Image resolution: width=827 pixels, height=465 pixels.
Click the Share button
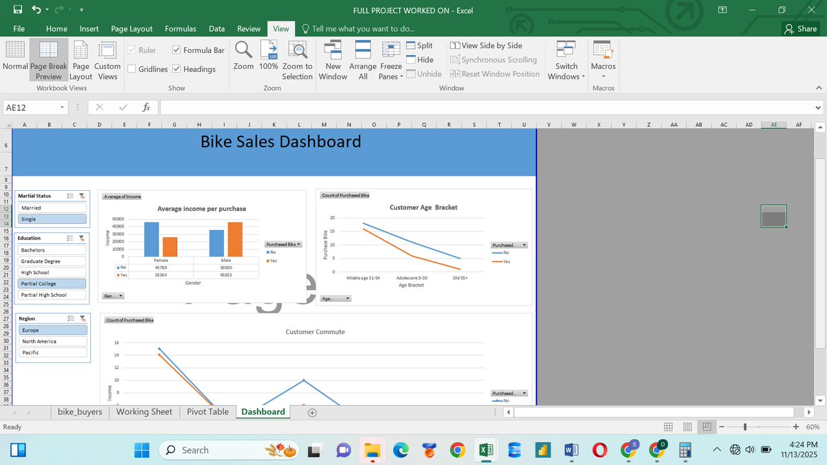pyautogui.click(x=799, y=28)
